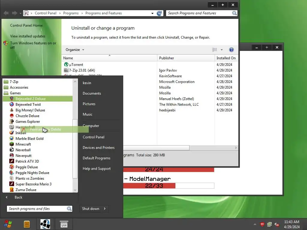307x230 pixels.
Task: Open Default Programs from Start menu
Action: point(96,158)
